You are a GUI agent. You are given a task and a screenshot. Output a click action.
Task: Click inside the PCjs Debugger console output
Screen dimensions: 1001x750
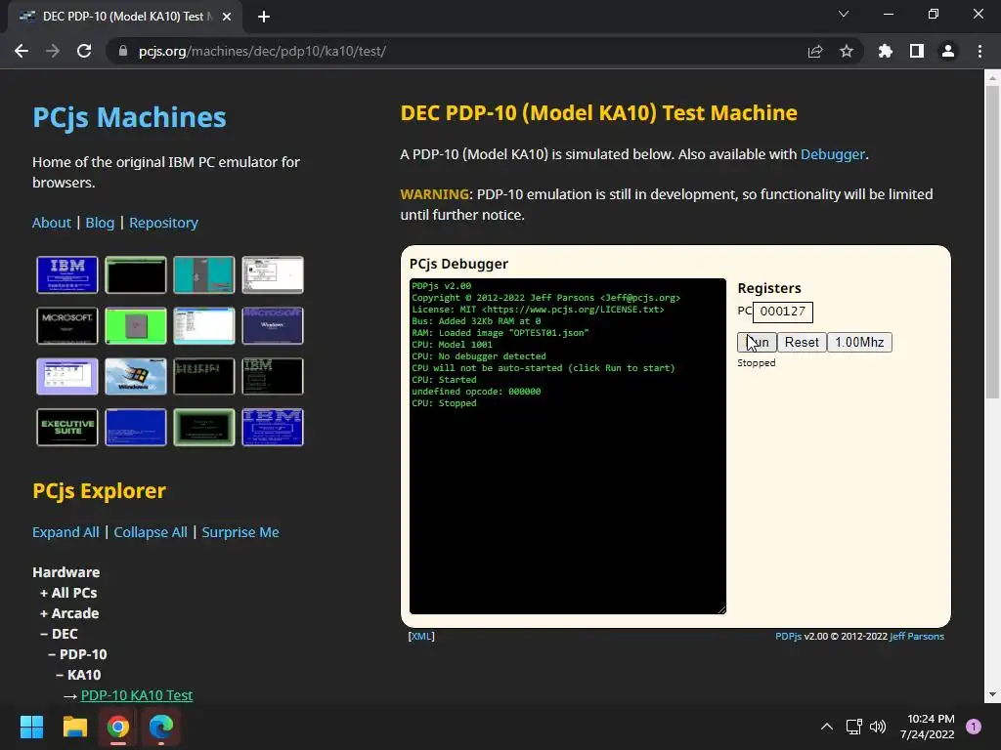point(568,445)
